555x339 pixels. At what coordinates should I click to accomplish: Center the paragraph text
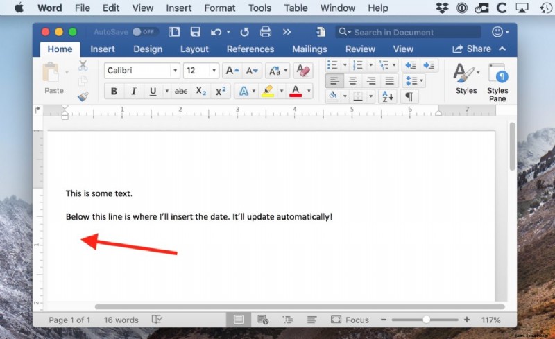point(353,80)
